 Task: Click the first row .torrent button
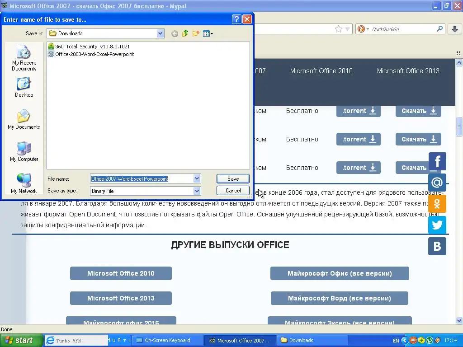[x=359, y=111]
